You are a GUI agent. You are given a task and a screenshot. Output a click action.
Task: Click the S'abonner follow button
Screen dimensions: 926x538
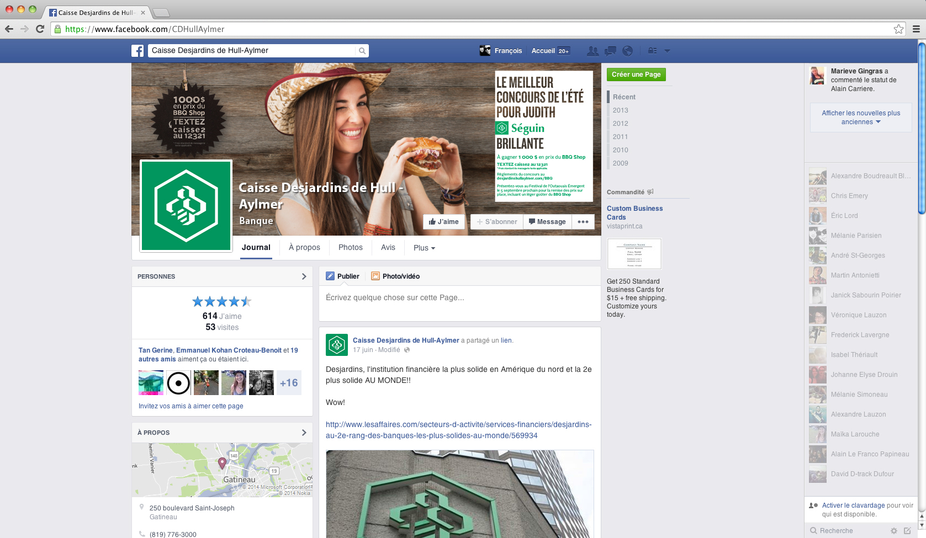(497, 222)
